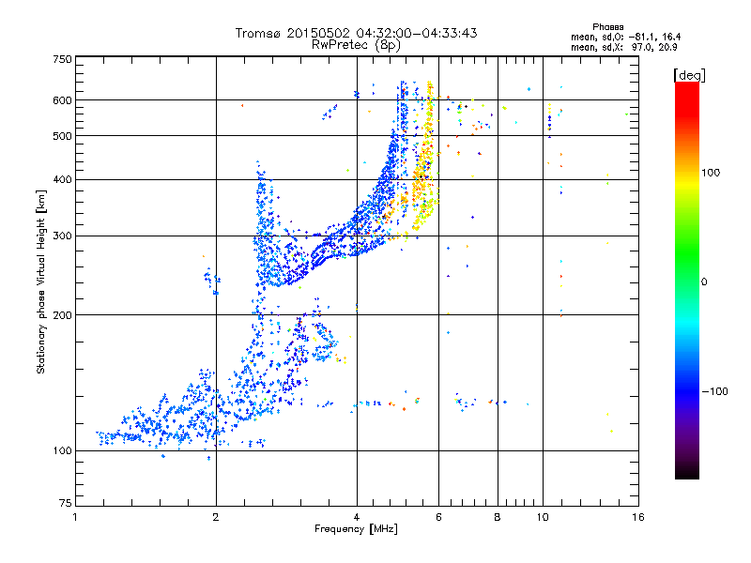Click the y-axis tick label '500'
This screenshot has height=563, width=751.
coord(62,136)
